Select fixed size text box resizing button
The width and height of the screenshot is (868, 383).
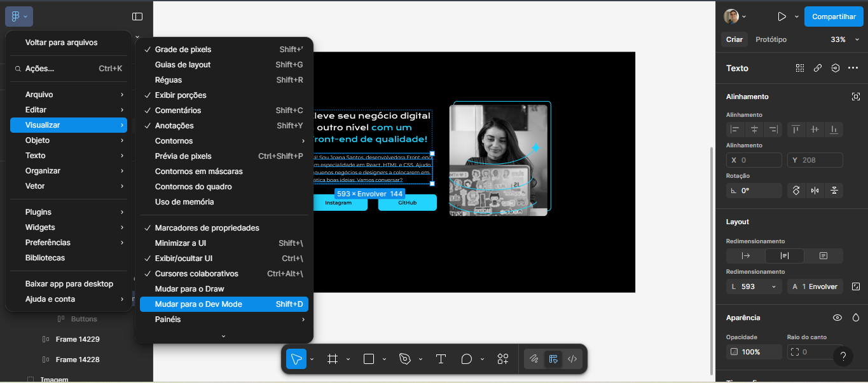823,256
